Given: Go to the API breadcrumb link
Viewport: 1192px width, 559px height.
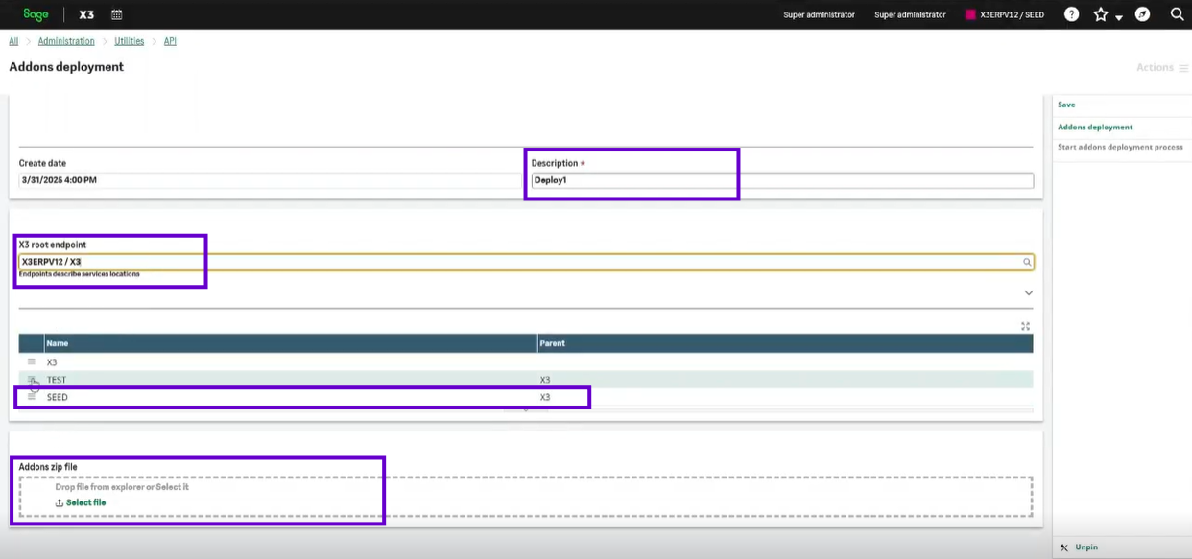Looking at the screenshot, I should pos(170,41).
